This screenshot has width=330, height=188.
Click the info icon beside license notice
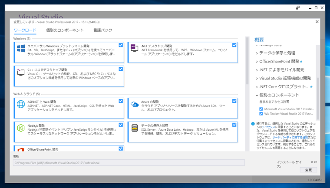[x=253, y=124]
